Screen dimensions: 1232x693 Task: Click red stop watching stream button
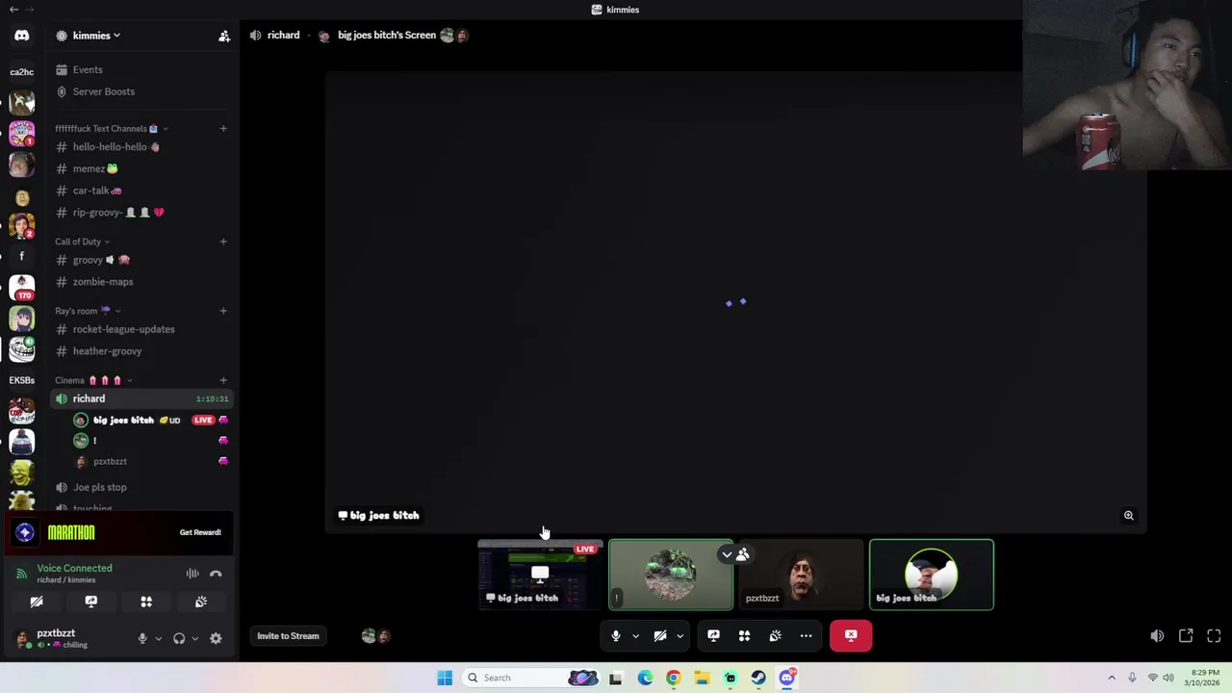pyautogui.click(x=851, y=635)
